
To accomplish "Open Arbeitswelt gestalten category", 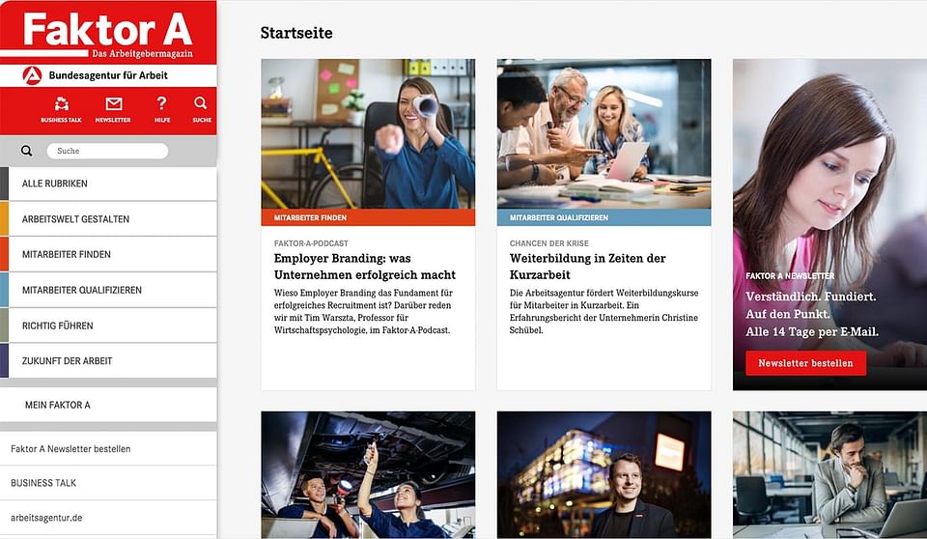I will pos(108,219).
